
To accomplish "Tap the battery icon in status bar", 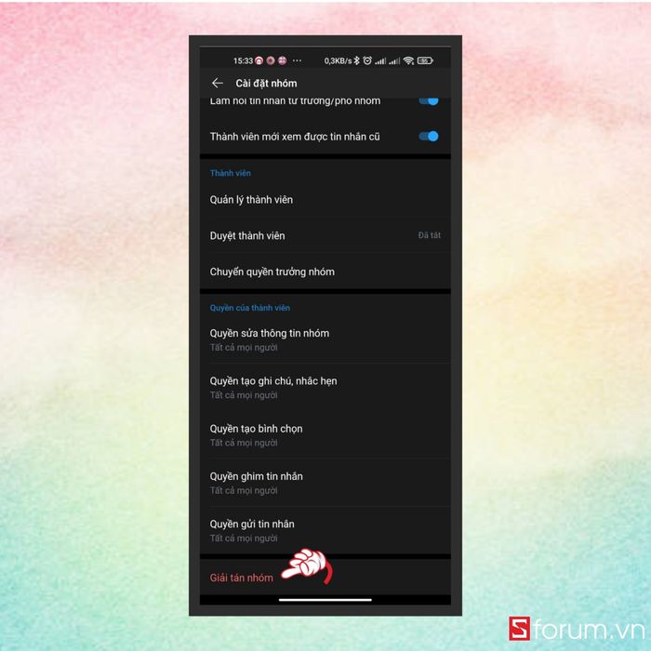I will point(425,60).
